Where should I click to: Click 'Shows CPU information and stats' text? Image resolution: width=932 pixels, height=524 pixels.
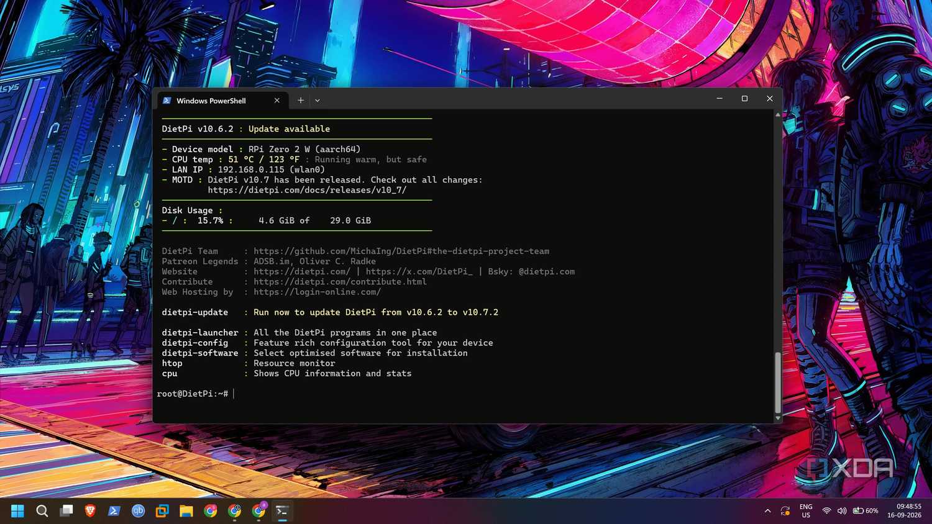click(x=332, y=373)
